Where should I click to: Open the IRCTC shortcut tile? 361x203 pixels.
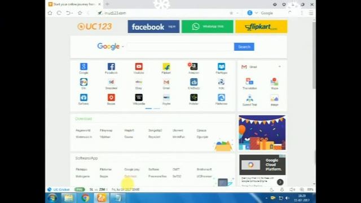[x=221, y=84]
